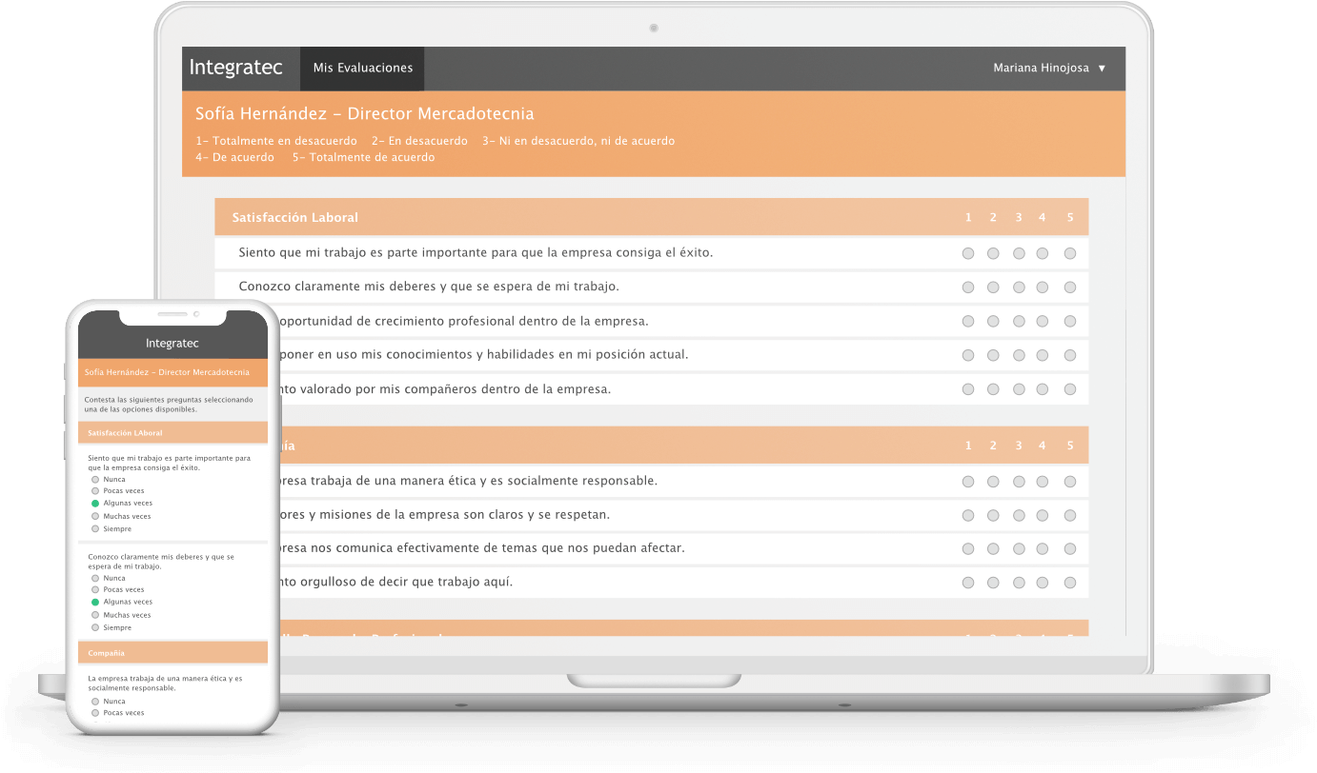Rate 'orgulloso de decir que trabajo aquí' as 4
This screenshot has width=1317, height=773.
point(1043,583)
